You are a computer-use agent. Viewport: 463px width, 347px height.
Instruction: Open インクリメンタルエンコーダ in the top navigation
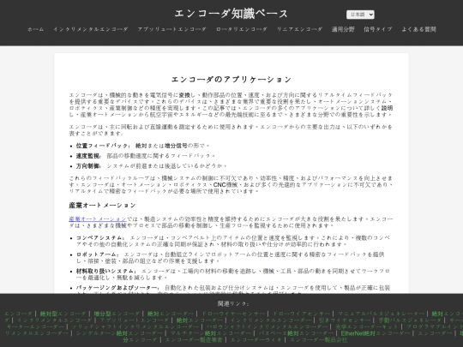(x=91, y=29)
